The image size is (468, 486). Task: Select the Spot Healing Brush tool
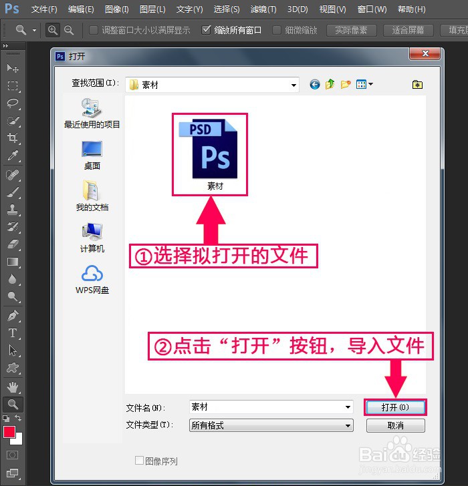pyautogui.click(x=13, y=175)
